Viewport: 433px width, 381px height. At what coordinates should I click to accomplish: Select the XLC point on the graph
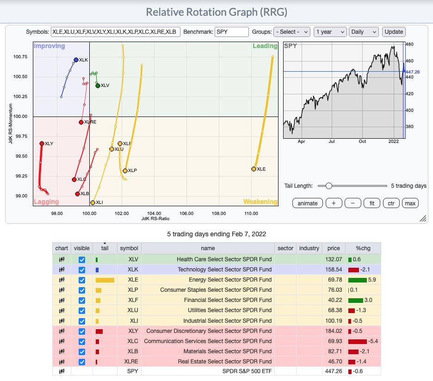click(x=74, y=180)
